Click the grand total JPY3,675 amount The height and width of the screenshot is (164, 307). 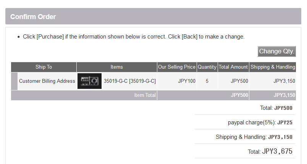pos(277,151)
